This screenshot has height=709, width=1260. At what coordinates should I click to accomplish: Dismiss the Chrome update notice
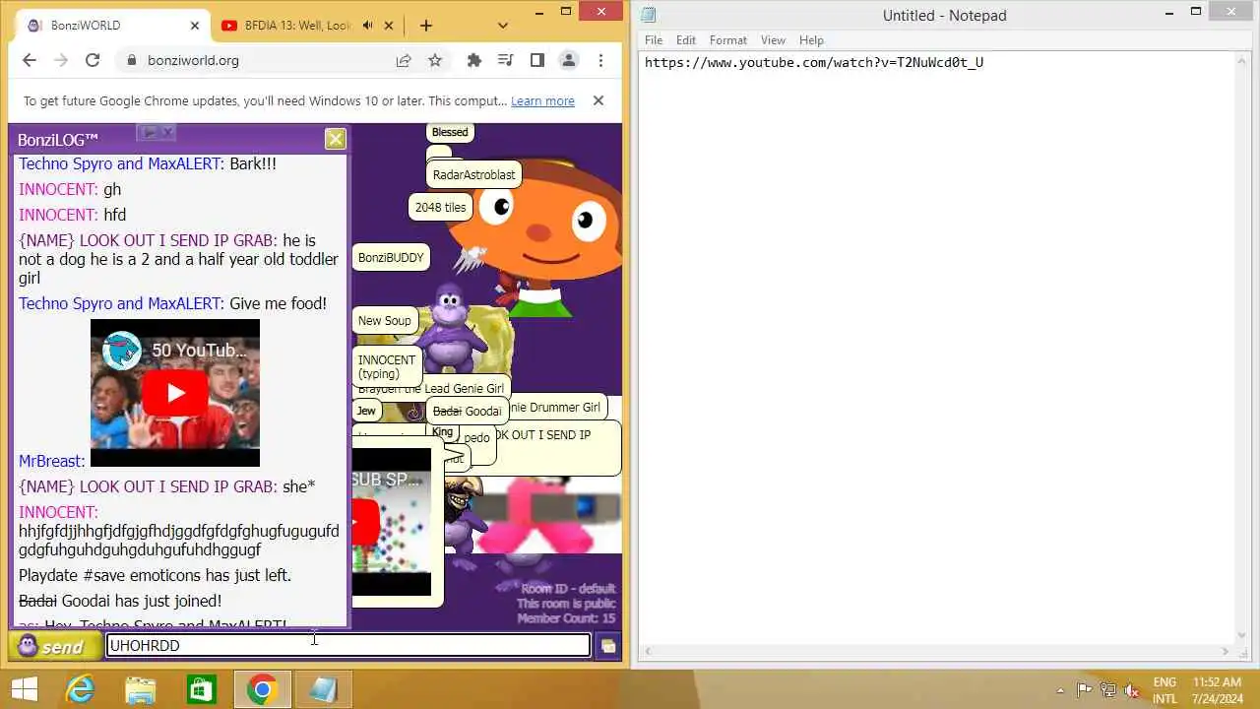pyautogui.click(x=598, y=100)
